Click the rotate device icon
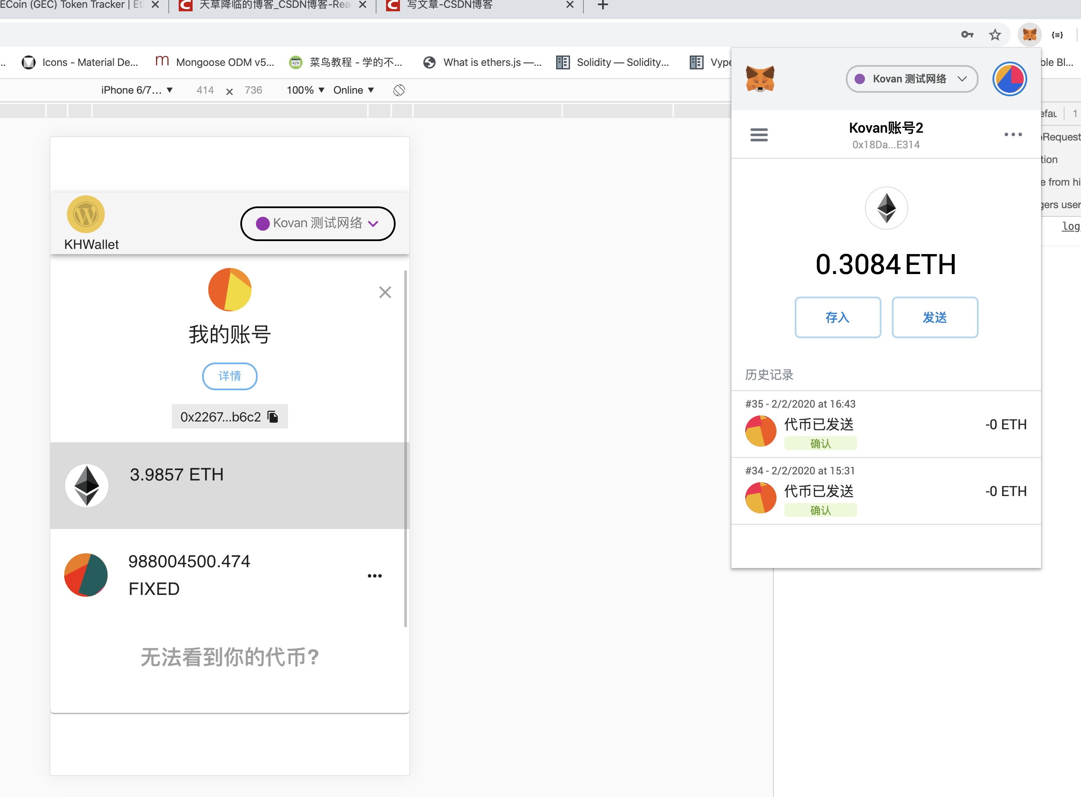The image size is (1081, 797). [399, 90]
